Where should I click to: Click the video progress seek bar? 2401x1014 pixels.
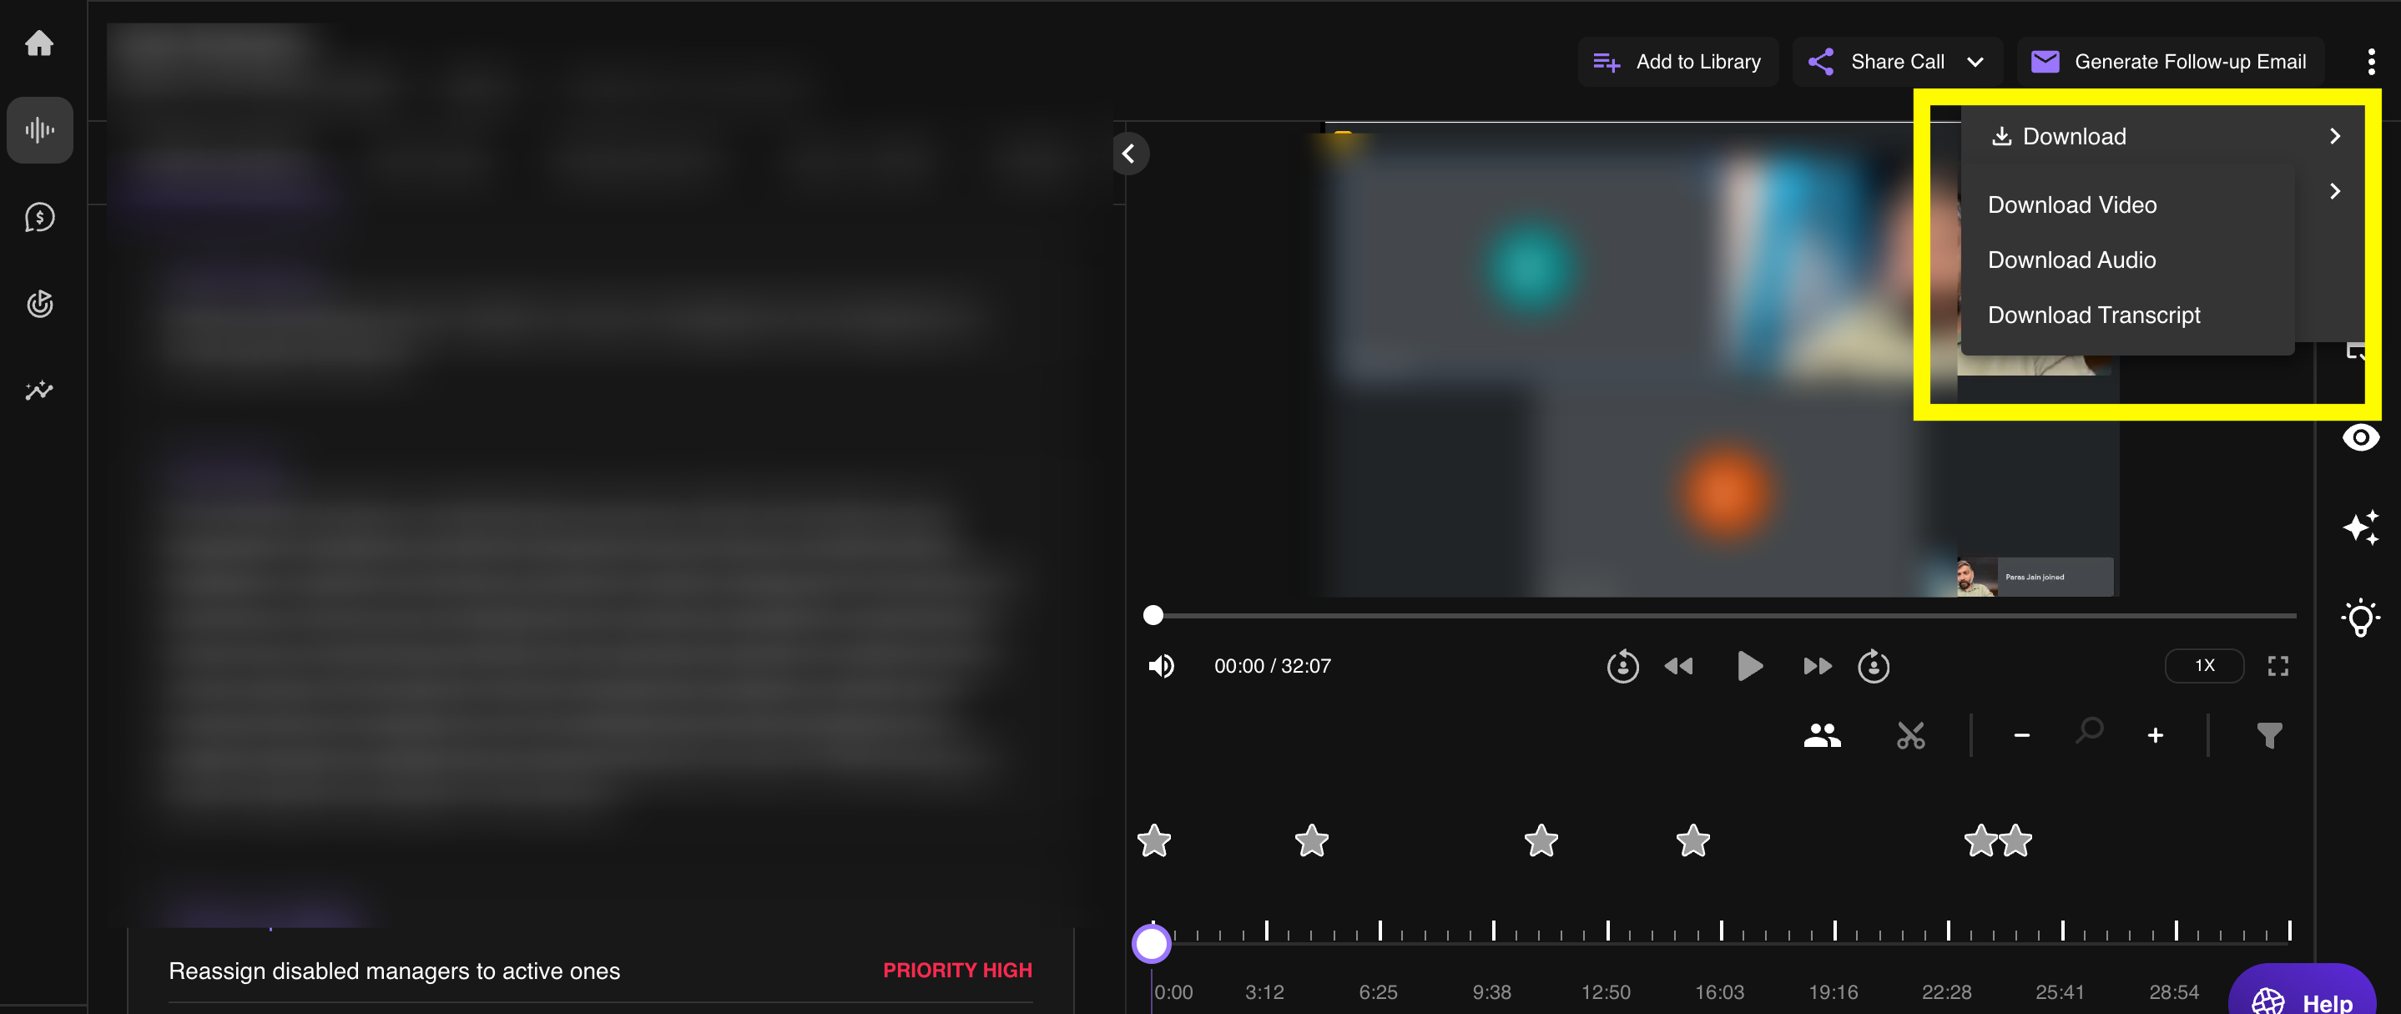[x=1724, y=615]
